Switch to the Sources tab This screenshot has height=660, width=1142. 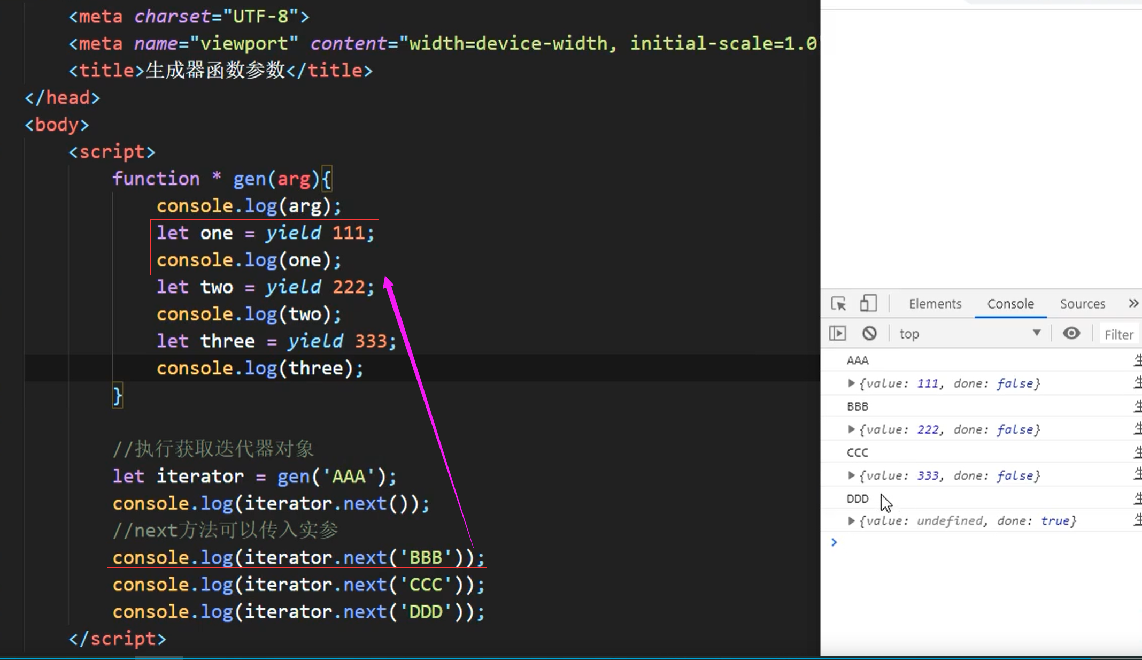pyautogui.click(x=1082, y=304)
